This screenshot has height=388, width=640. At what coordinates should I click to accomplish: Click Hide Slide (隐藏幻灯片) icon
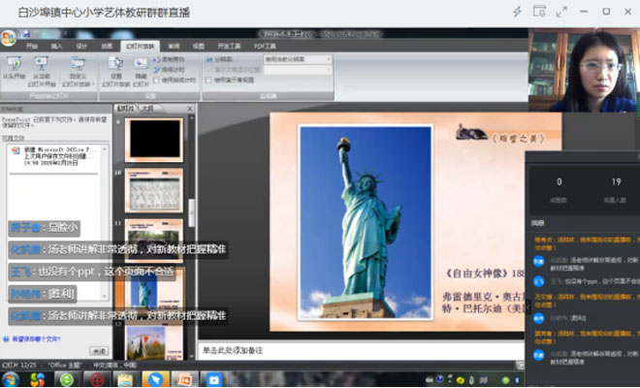pos(141,72)
